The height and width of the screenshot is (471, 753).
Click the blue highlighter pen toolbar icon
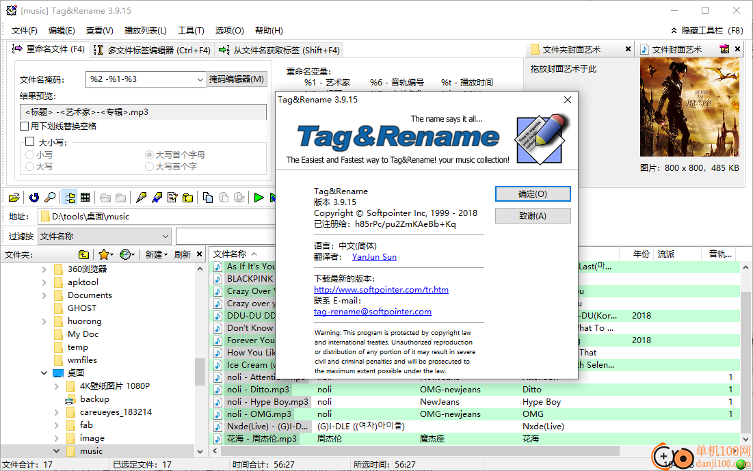point(157,198)
